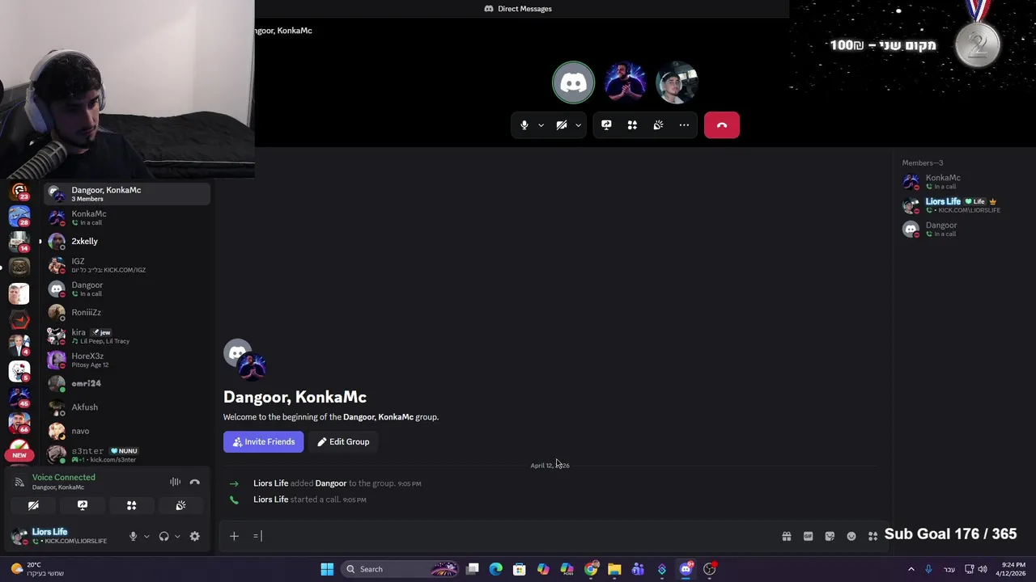Open gift icon in message bar
1036x582 pixels.
(786, 536)
